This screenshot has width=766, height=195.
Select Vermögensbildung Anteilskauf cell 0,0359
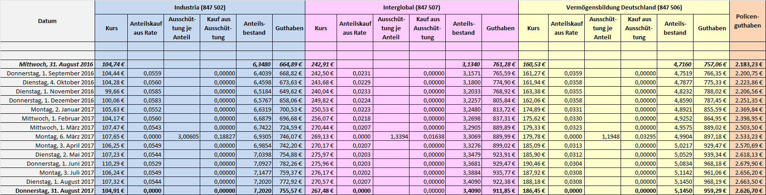(566, 73)
